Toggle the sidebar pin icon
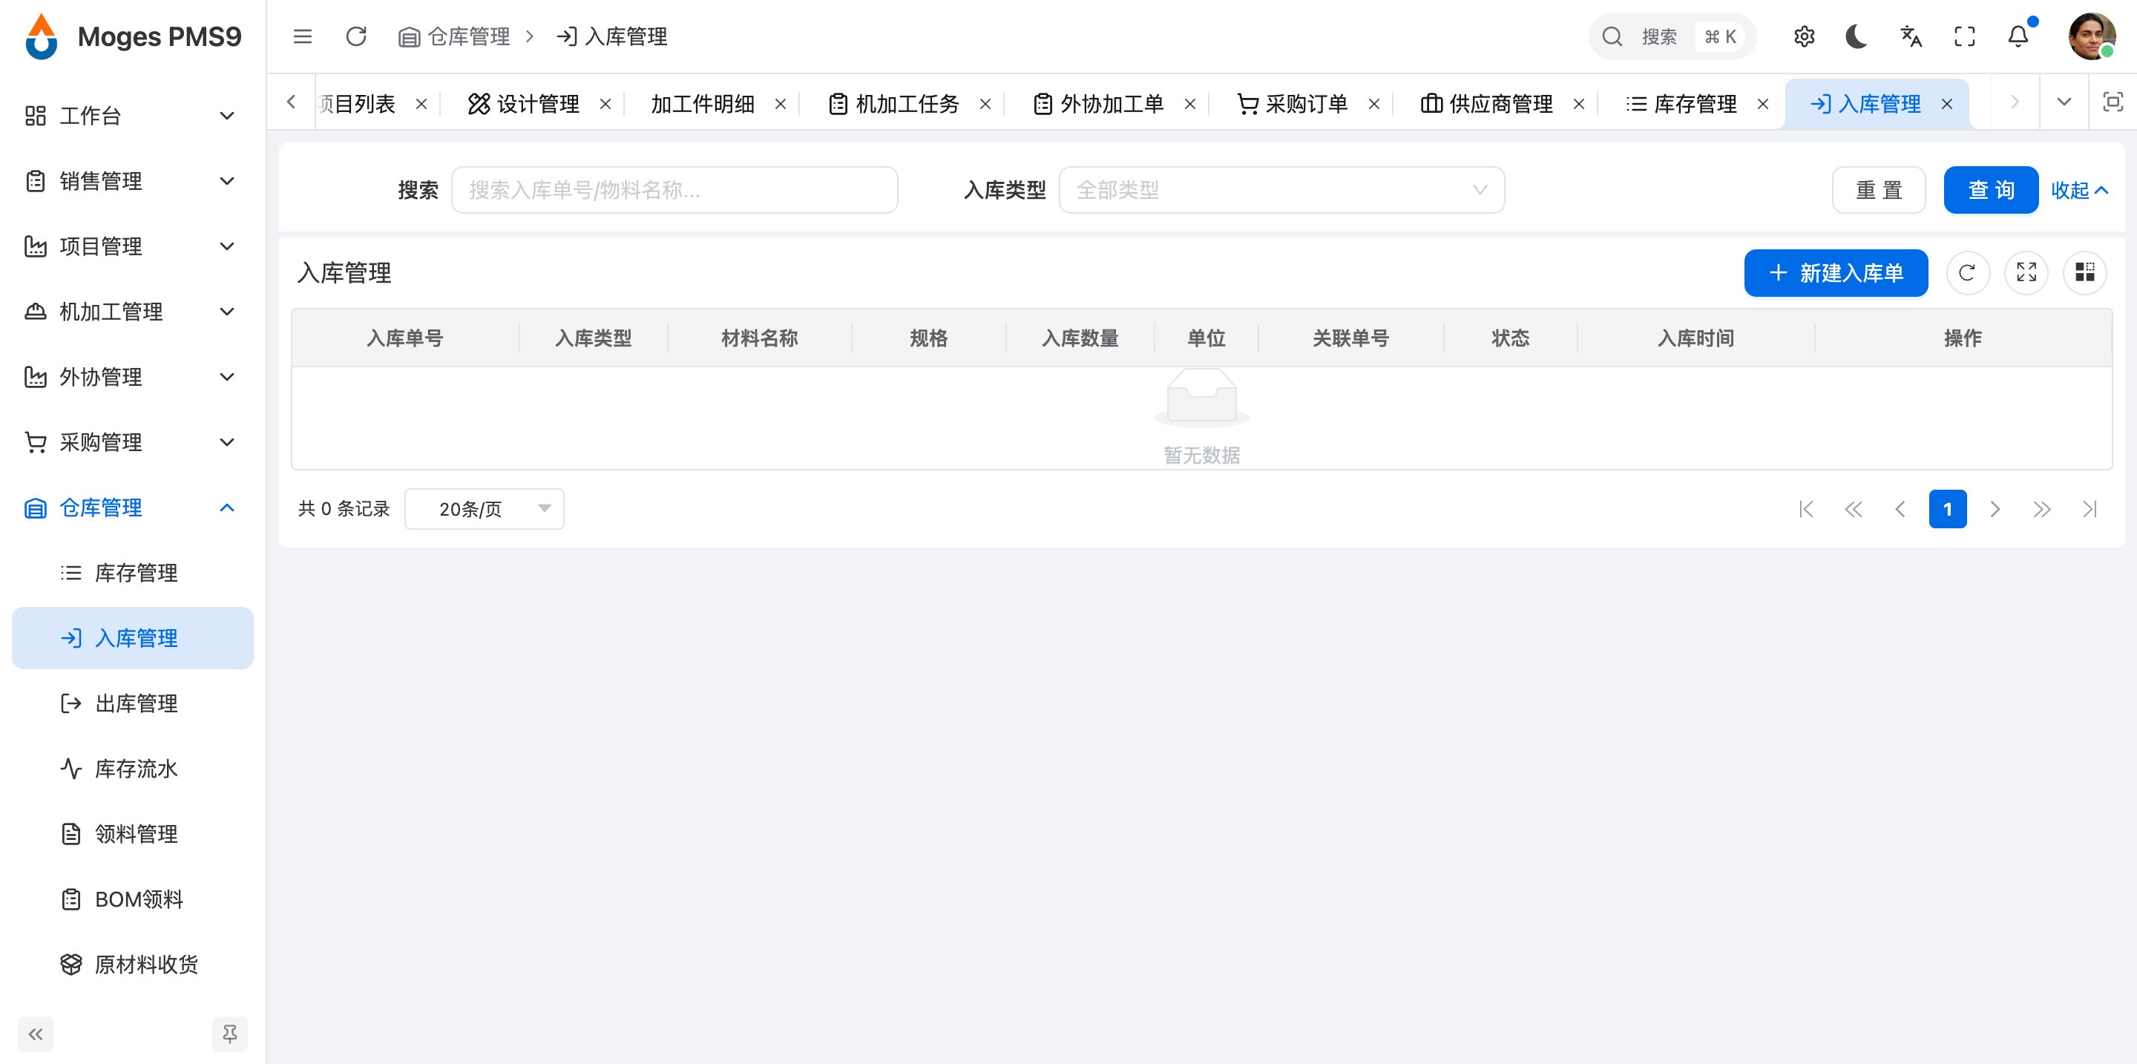 pos(230,1034)
